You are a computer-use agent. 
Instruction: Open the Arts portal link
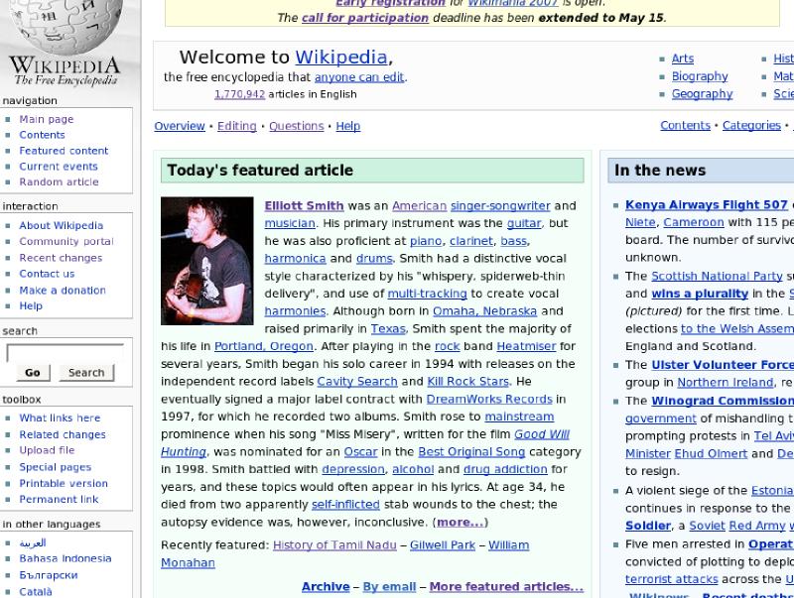[683, 59]
